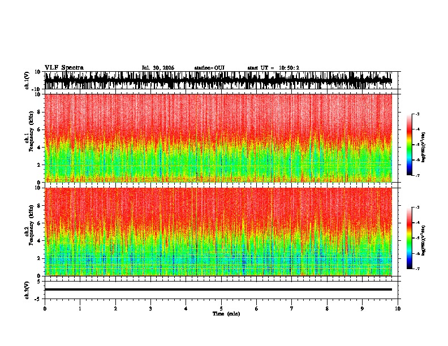448x346 pixels.
Task: Click the time axis tick label '7'
Action: click(x=292, y=309)
